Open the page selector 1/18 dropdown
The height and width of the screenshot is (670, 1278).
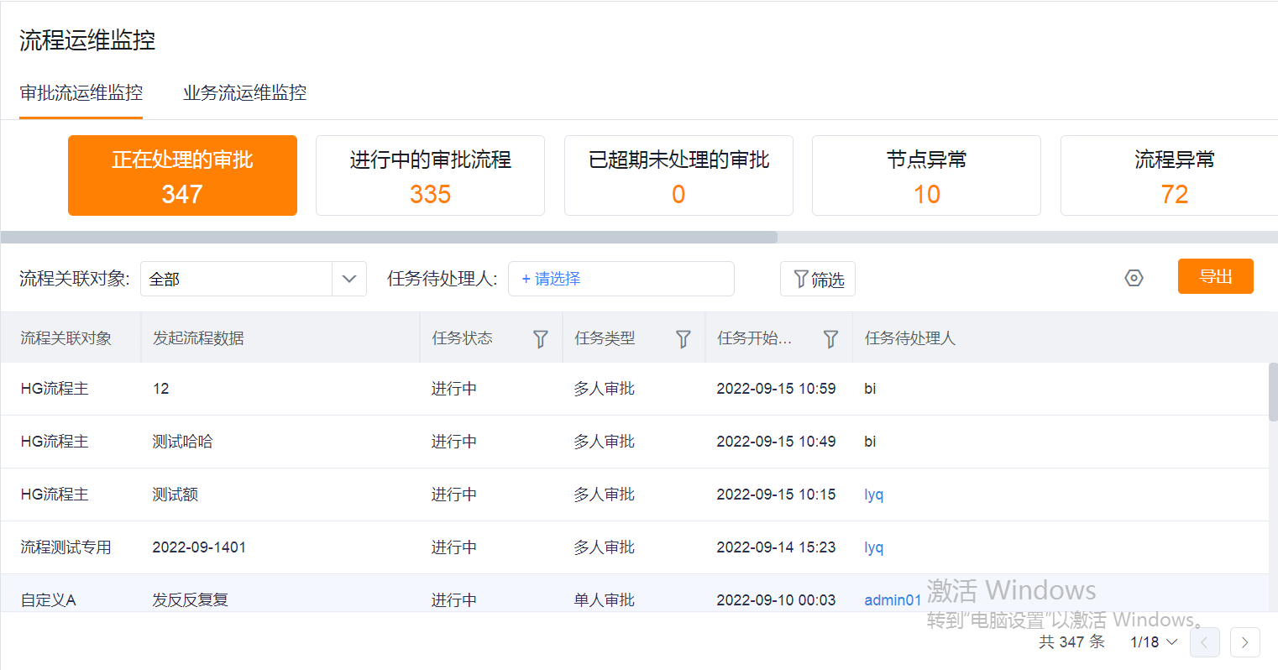[1154, 642]
